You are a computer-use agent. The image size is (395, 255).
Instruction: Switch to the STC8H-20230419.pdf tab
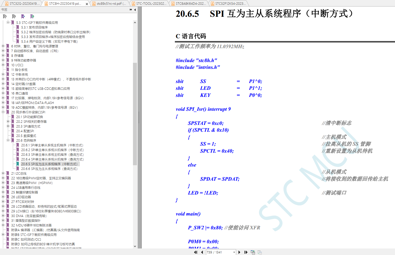[65, 3]
